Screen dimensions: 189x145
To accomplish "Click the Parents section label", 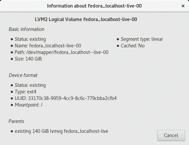I will click(x=16, y=121).
